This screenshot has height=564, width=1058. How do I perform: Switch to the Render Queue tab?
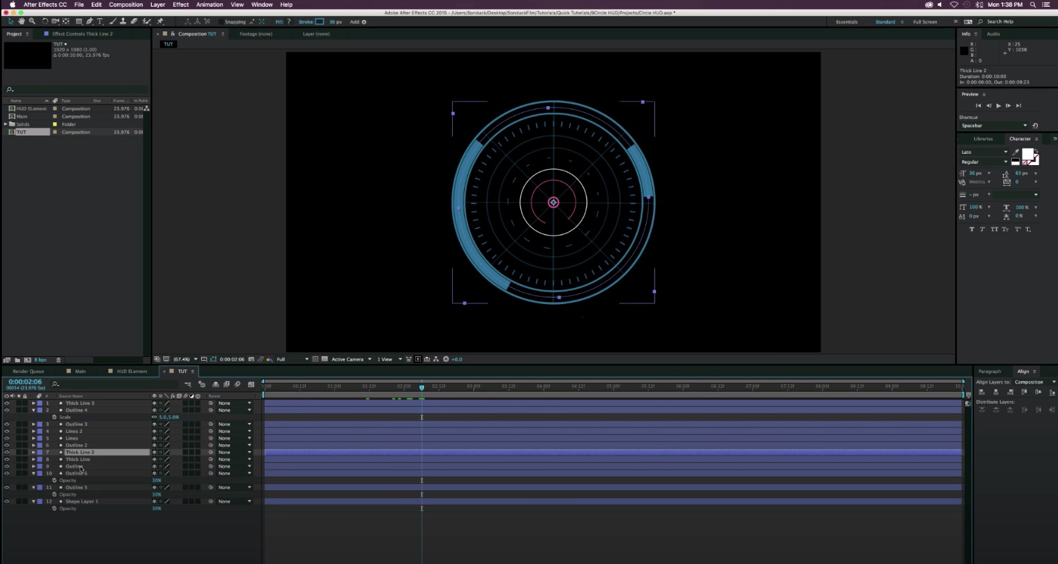(x=28, y=372)
